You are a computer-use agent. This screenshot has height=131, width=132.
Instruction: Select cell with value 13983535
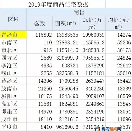(66, 35)
